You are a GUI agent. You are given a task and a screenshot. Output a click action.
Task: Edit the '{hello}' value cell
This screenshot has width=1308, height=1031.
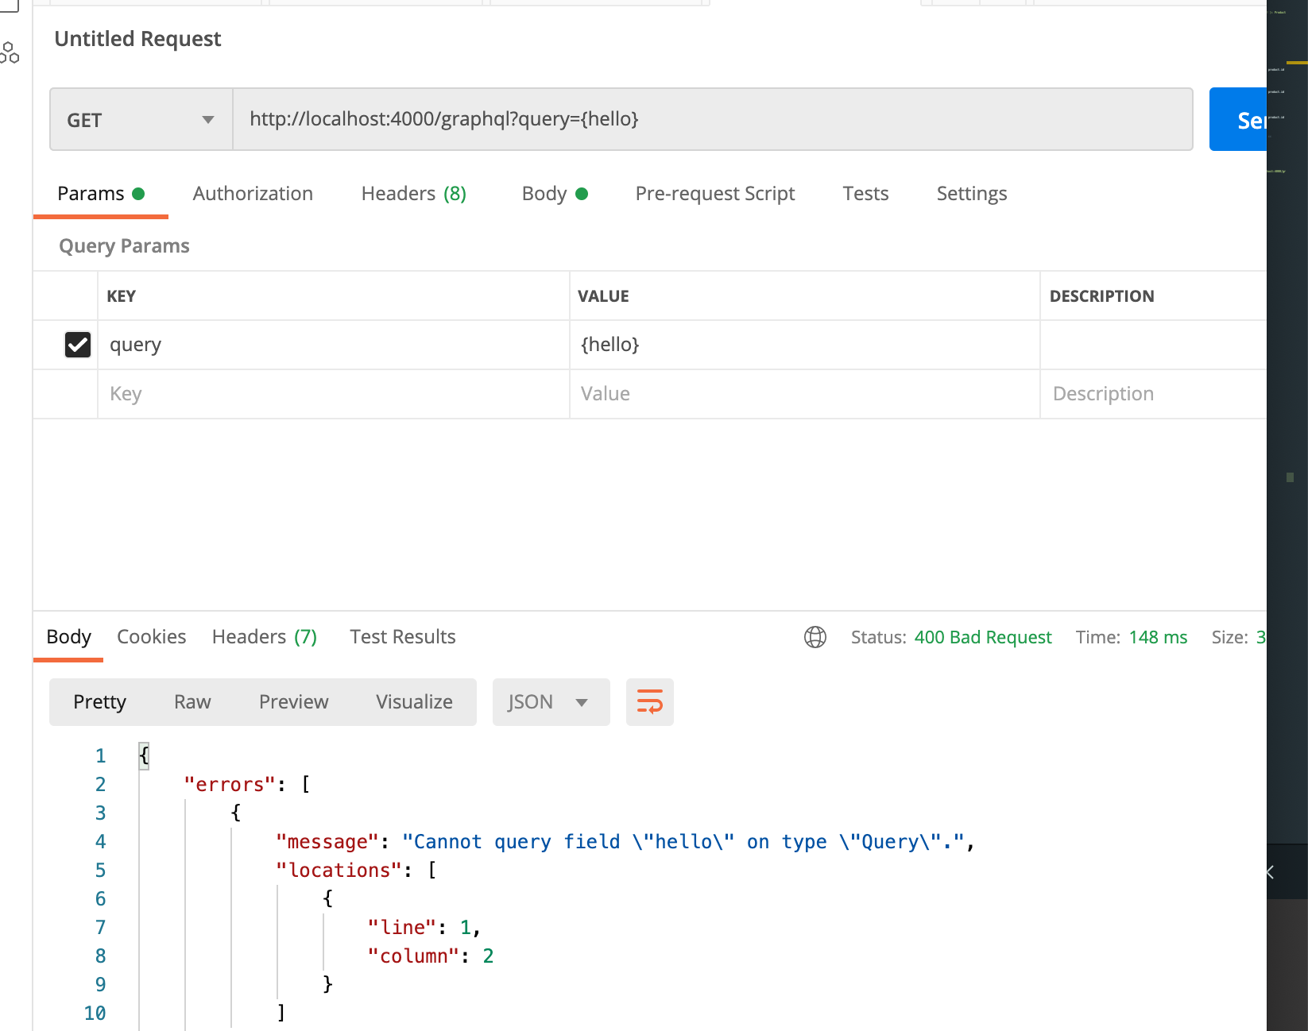805,345
